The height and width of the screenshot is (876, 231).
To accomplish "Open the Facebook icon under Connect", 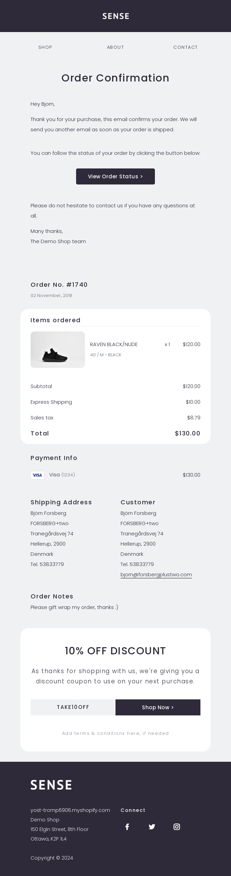I will (127, 827).
